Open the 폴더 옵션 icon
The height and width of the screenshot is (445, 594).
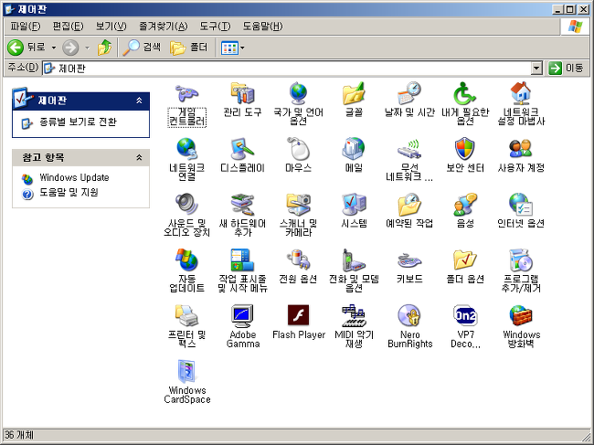(465, 260)
